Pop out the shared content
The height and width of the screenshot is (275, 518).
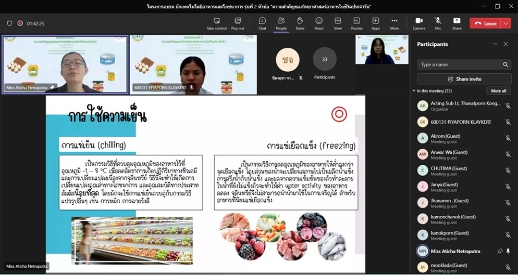tap(238, 24)
